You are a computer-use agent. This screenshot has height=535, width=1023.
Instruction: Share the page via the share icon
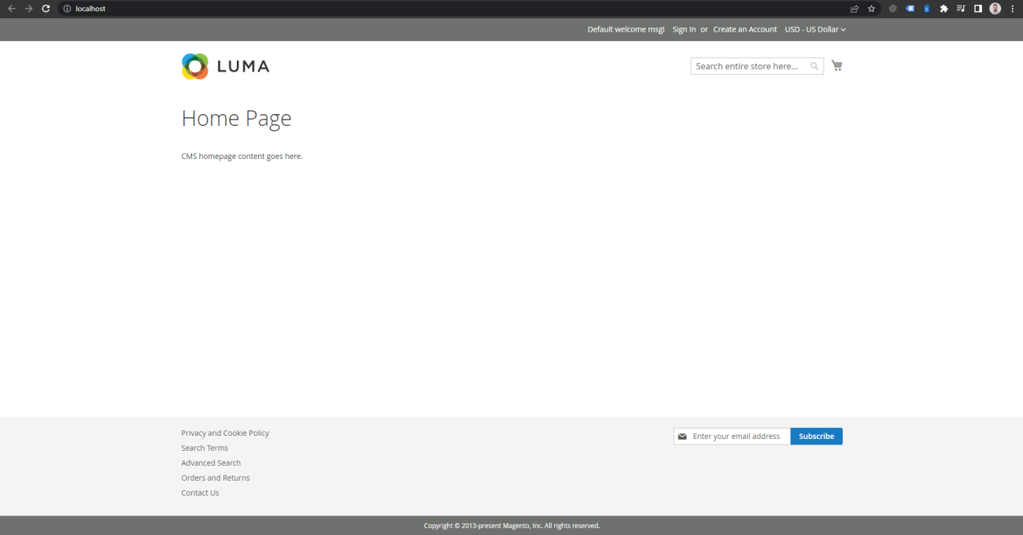(854, 8)
